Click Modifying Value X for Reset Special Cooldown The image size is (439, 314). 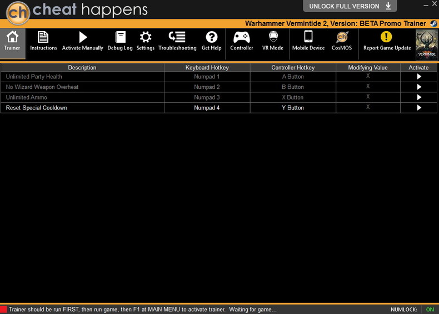pos(368,107)
